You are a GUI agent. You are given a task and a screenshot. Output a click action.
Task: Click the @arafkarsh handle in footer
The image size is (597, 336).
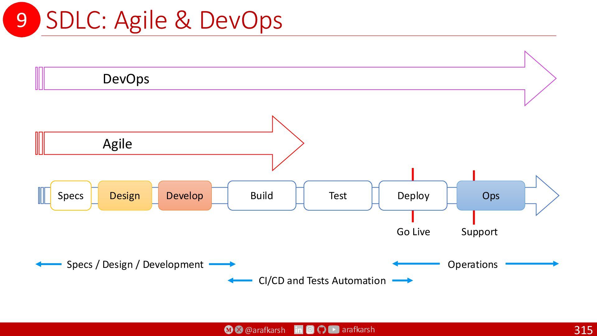click(265, 330)
